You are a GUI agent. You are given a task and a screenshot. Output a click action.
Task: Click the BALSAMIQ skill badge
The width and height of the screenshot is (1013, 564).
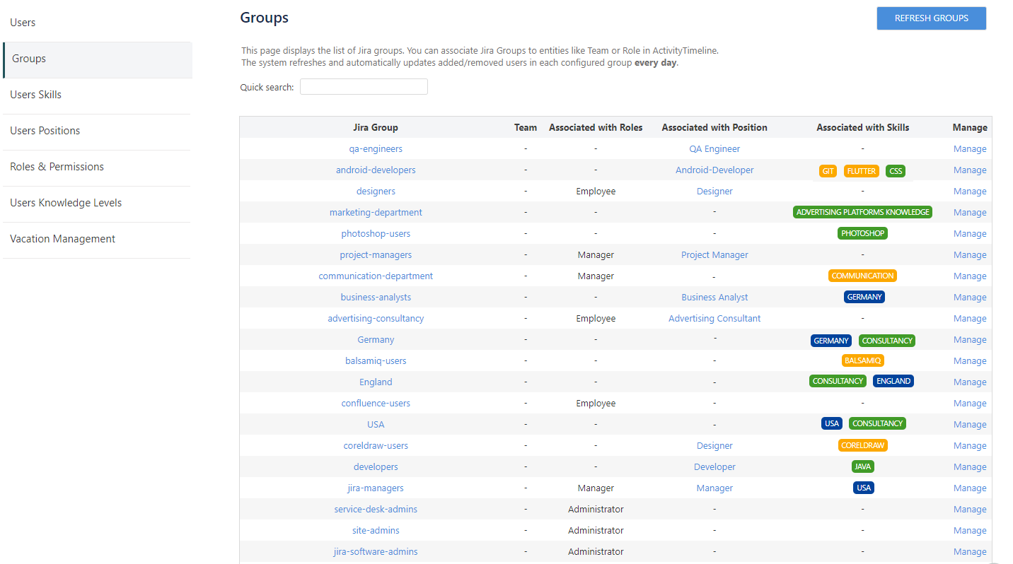(x=862, y=360)
